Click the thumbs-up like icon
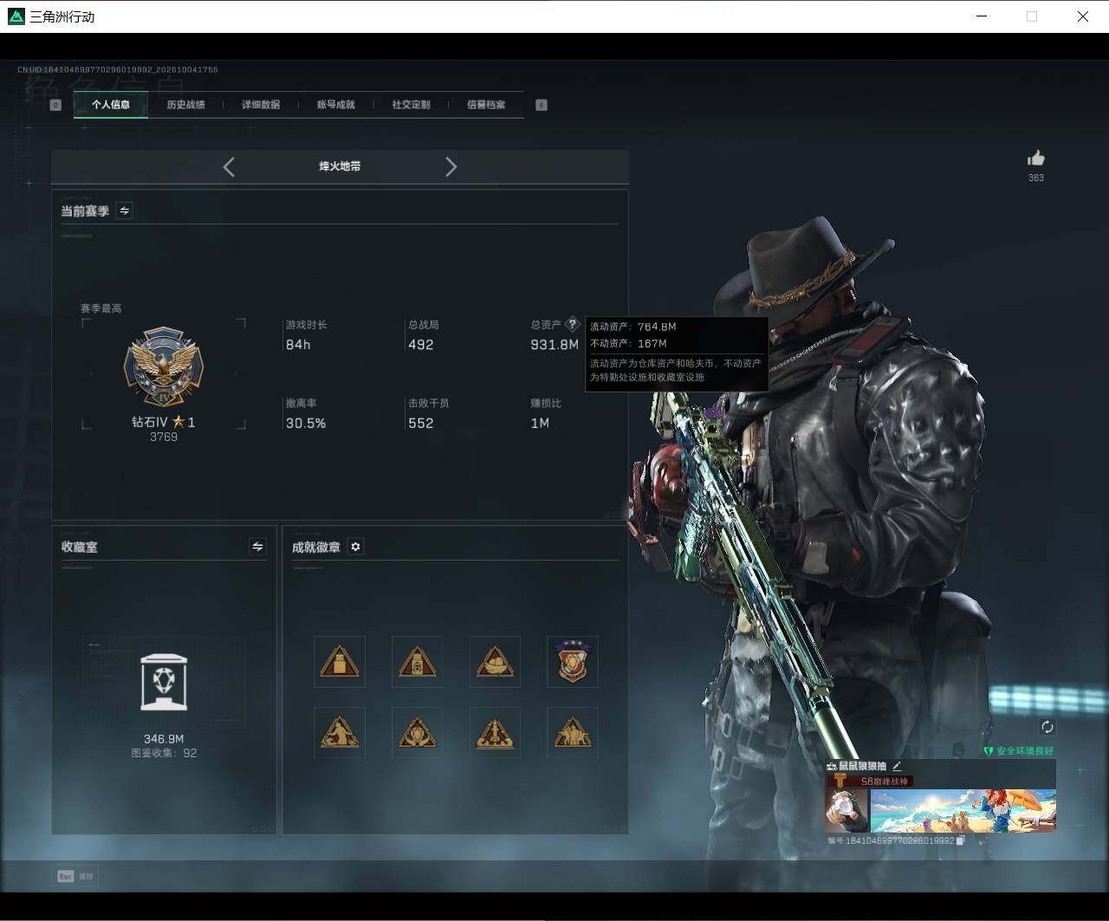The image size is (1109, 921). point(1036,158)
